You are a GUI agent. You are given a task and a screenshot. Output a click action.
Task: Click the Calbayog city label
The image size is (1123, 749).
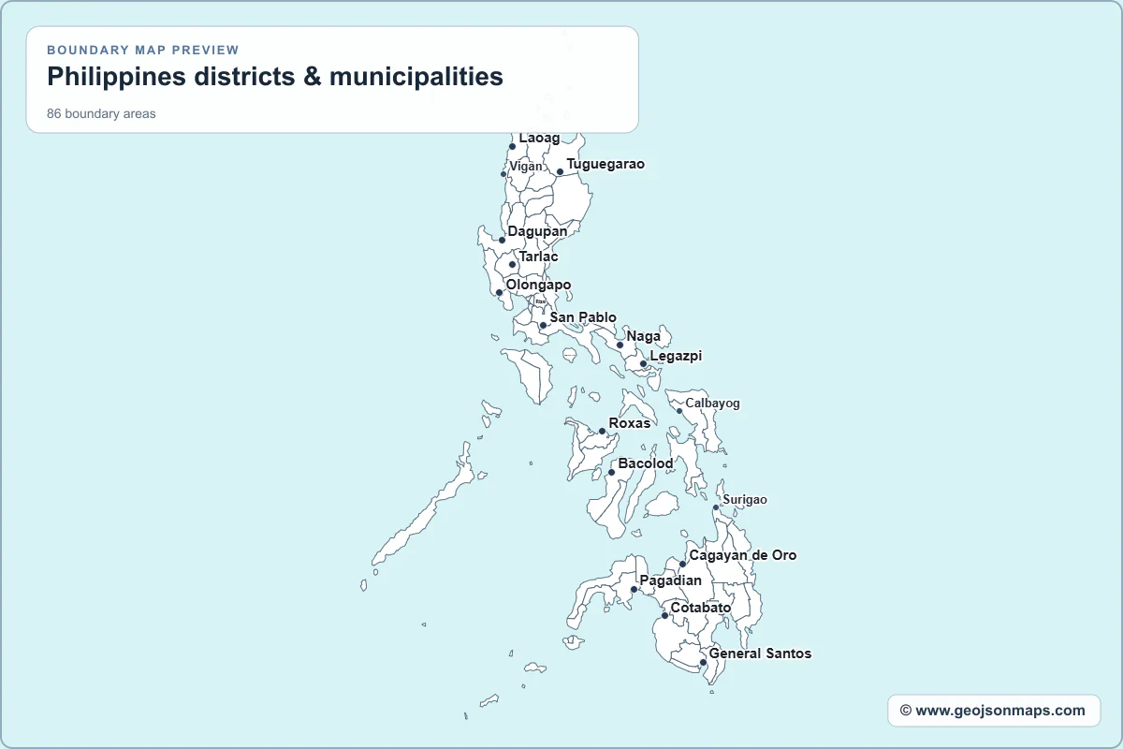712,404
